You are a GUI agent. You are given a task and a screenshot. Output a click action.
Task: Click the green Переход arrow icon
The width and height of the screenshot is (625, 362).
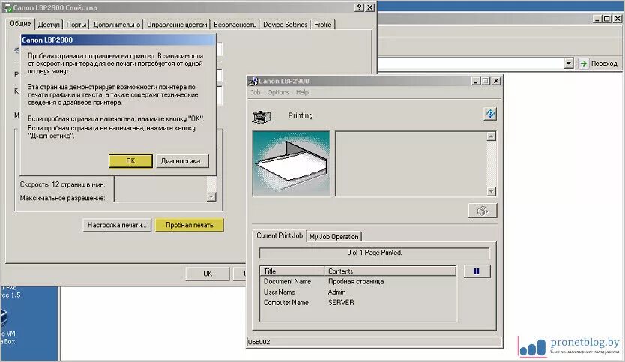click(x=583, y=64)
